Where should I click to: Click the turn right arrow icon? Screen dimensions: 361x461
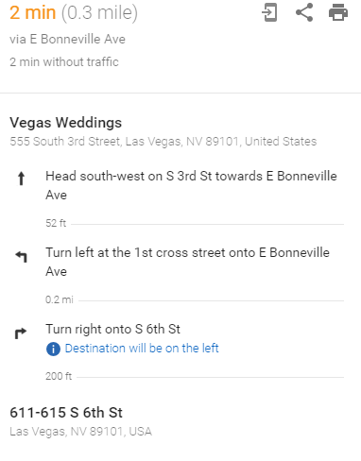coord(21,333)
